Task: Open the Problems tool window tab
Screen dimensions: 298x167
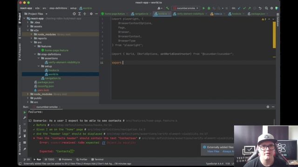Action: click(65, 160)
